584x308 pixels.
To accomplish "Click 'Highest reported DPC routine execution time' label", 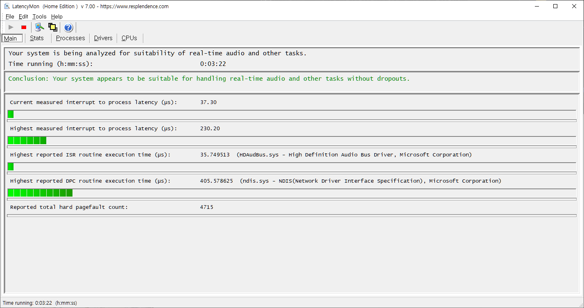I will [x=90, y=181].
